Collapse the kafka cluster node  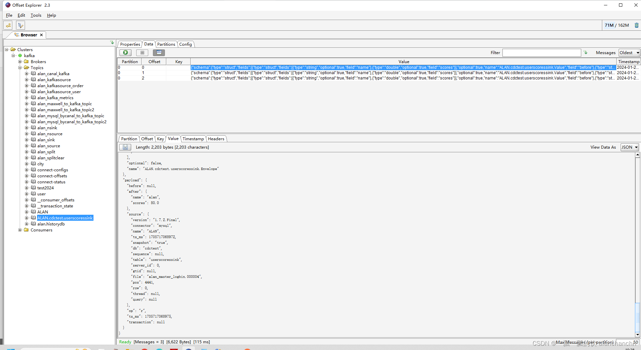pos(13,56)
